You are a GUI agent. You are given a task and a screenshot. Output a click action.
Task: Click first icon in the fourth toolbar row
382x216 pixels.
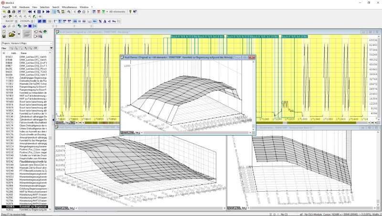point(4,26)
